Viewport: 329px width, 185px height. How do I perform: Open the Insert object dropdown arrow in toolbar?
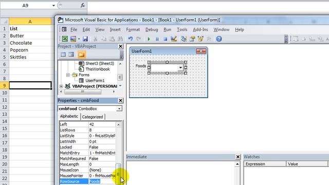[x=79, y=39]
